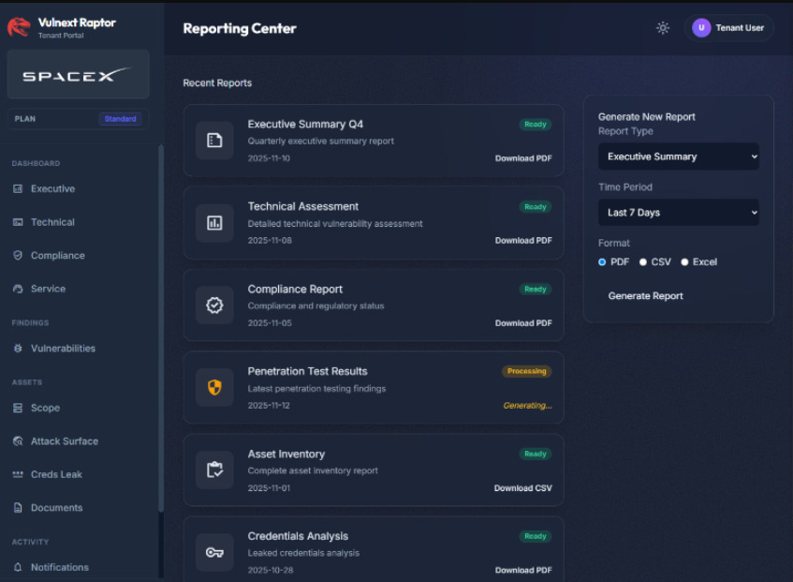Select the CSV format radio button
The width and height of the screenshot is (793, 582).
click(643, 262)
